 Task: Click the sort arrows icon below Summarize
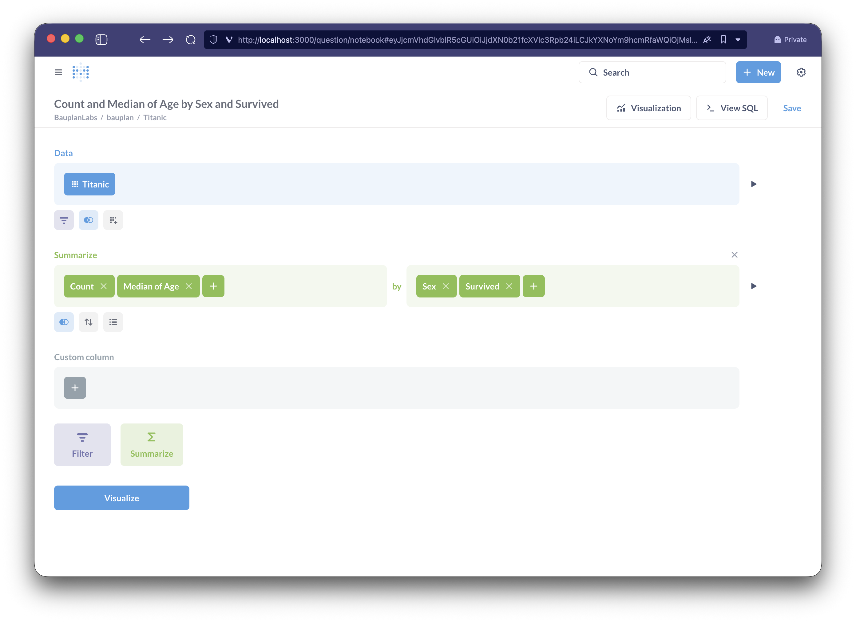pyautogui.click(x=88, y=322)
